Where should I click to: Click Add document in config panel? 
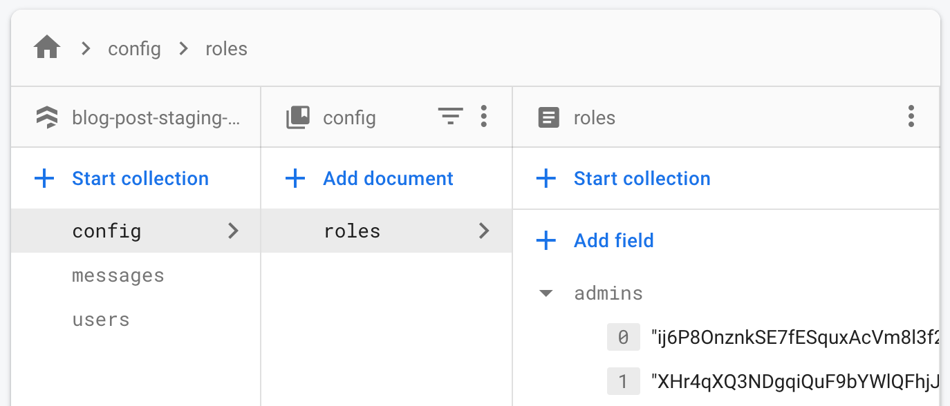[388, 179]
